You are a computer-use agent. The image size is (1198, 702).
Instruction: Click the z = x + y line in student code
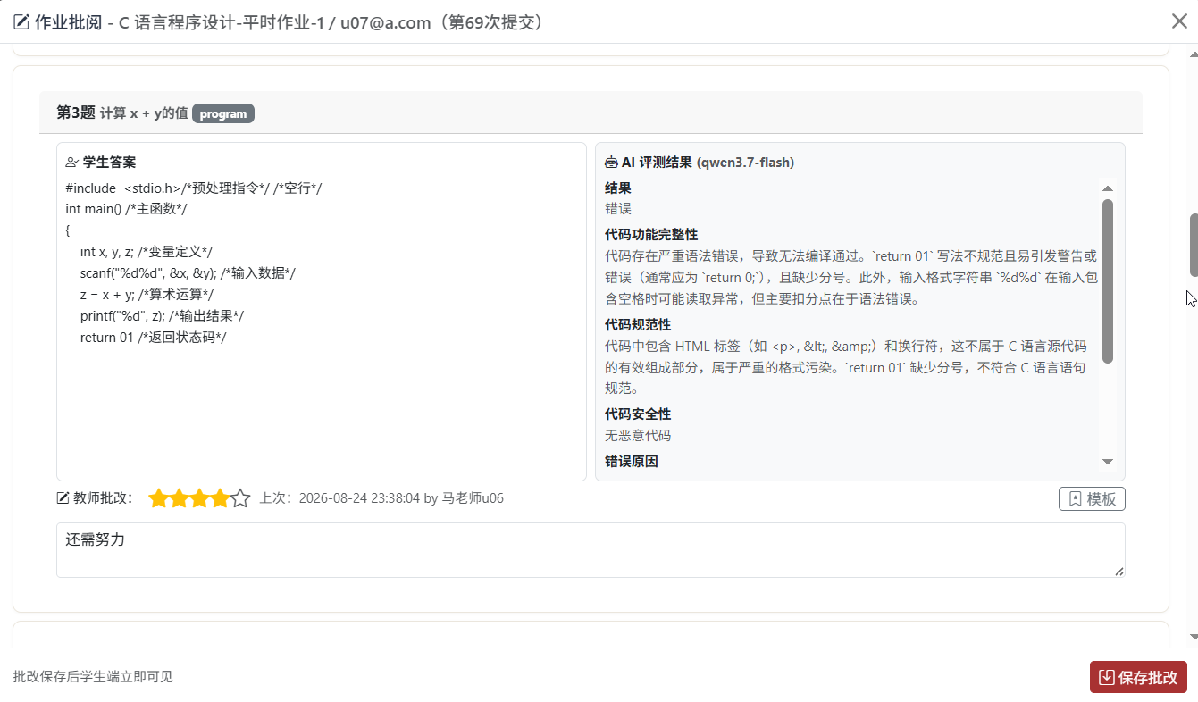[147, 295]
